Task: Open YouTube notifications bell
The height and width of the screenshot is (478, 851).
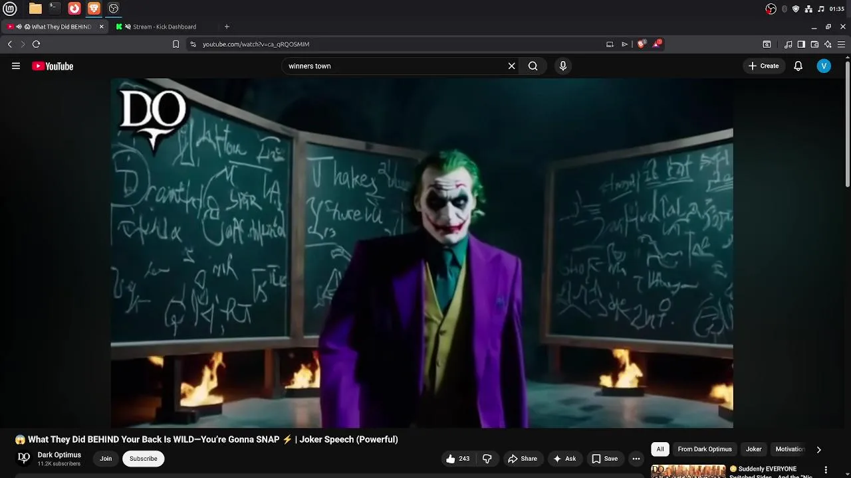Action: 798,66
